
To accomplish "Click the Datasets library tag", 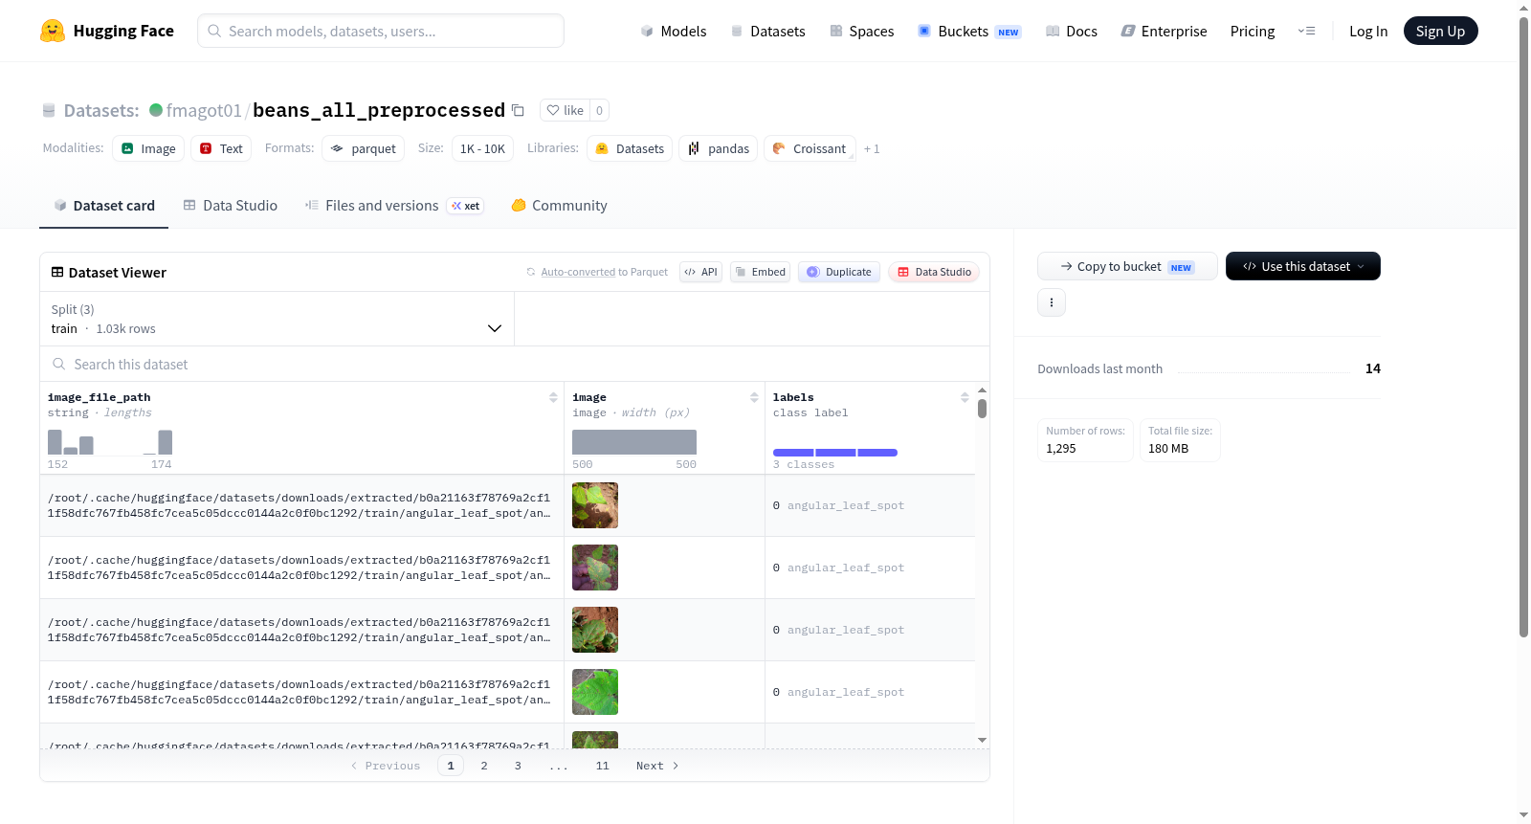I will (x=630, y=148).
